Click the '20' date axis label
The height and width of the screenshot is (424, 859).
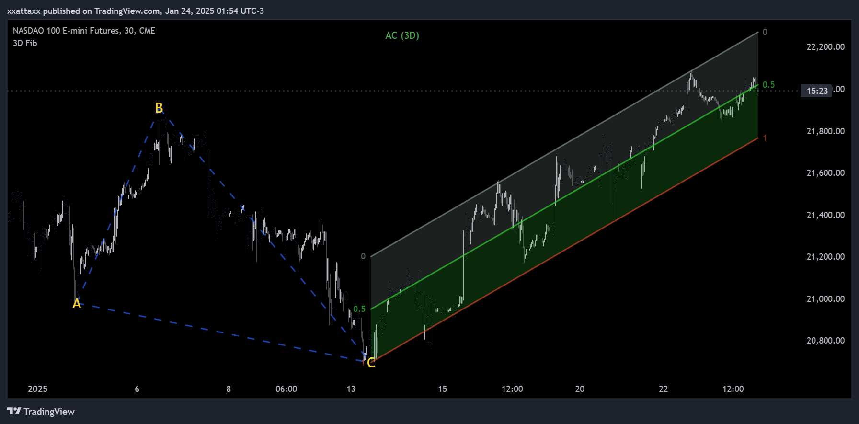coord(580,389)
